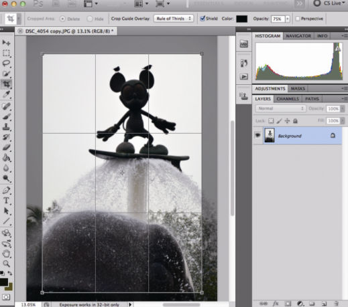This screenshot has height=307, width=348.
Task: Select the Rectangular Marquee tool
Action: pos(6,53)
